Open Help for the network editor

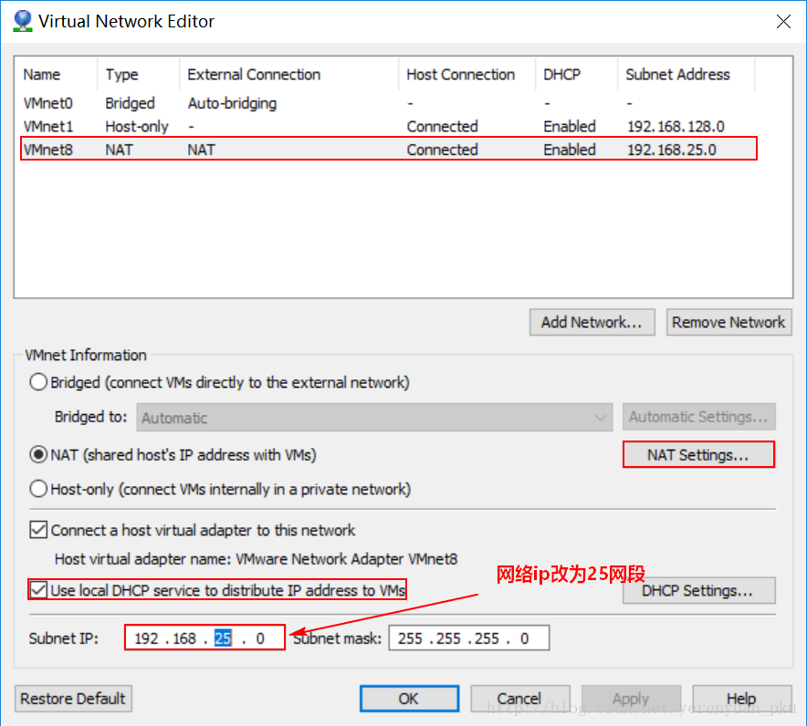click(x=741, y=699)
